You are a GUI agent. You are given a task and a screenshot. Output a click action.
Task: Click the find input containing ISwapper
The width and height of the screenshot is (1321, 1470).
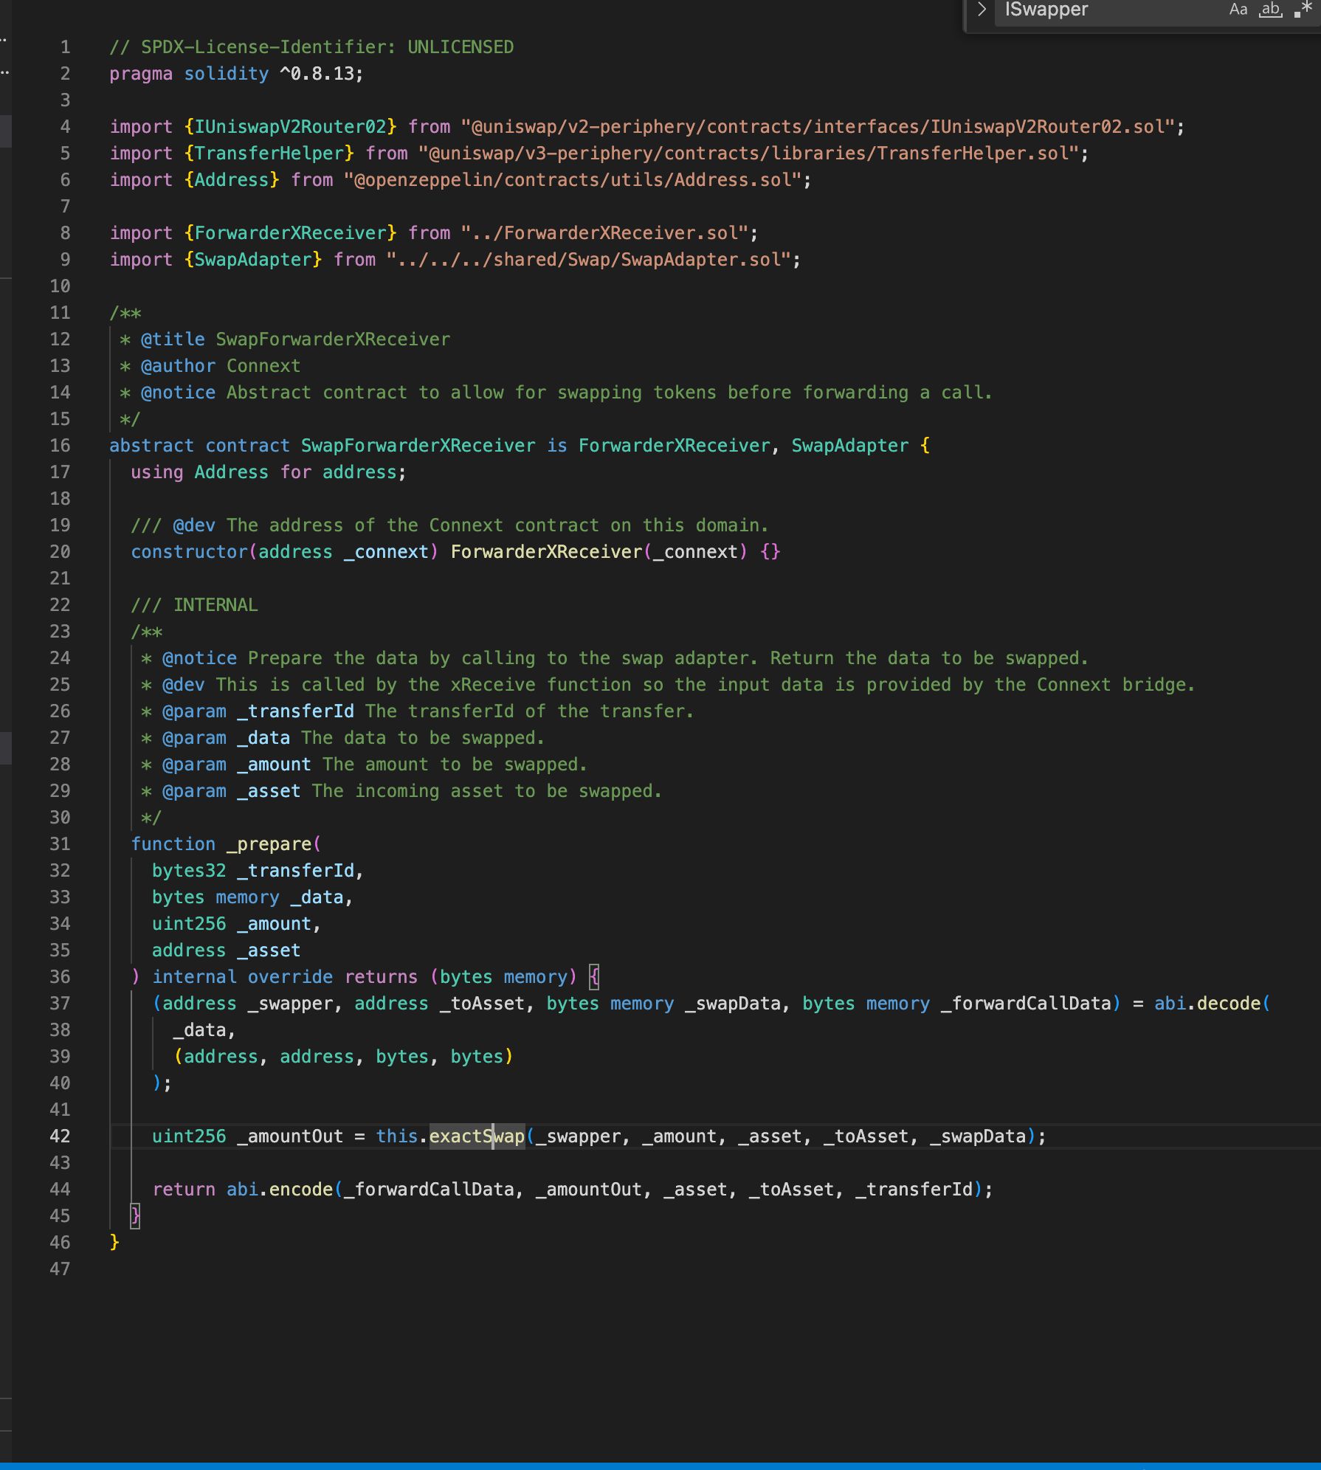coord(1107,10)
